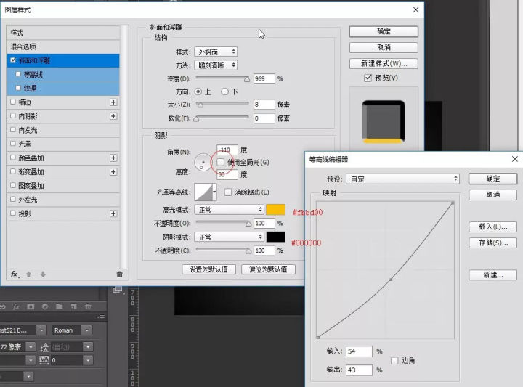Select the 下 direction radio button
523x387 pixels.
click(225, 91)
